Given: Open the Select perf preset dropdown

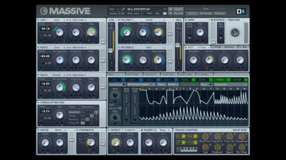Looking at the screenshot, I should click(x=141, y=84).
